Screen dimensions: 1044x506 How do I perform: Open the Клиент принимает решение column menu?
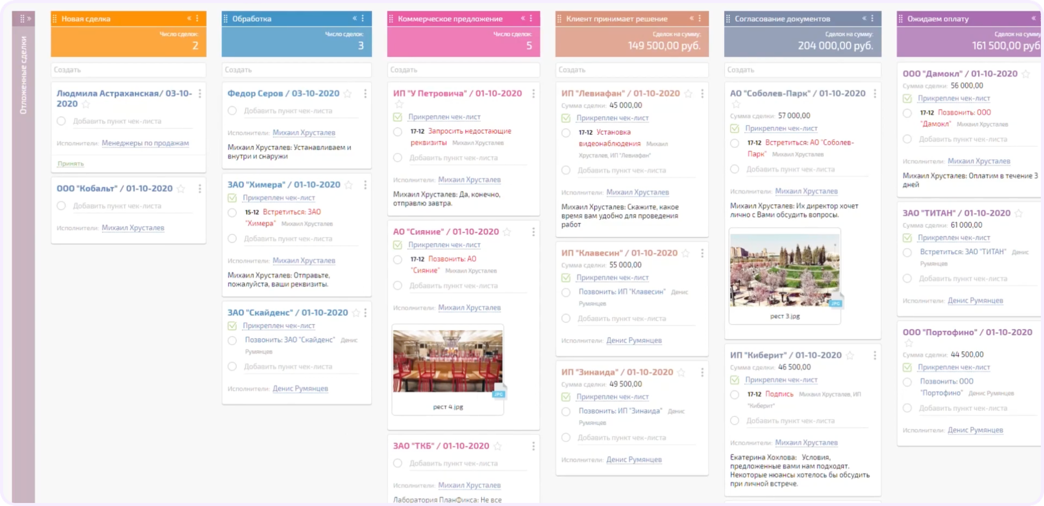700,19
